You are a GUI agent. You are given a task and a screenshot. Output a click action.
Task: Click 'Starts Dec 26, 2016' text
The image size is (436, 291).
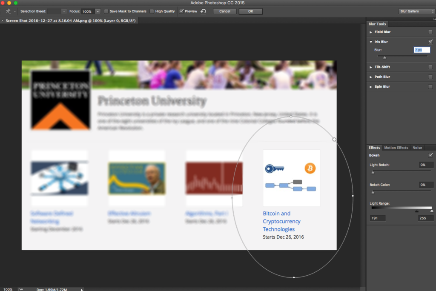[x=283, y=237]
